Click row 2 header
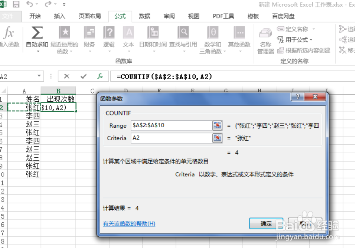Screen dimensions: 359x249 pos(3,107)
